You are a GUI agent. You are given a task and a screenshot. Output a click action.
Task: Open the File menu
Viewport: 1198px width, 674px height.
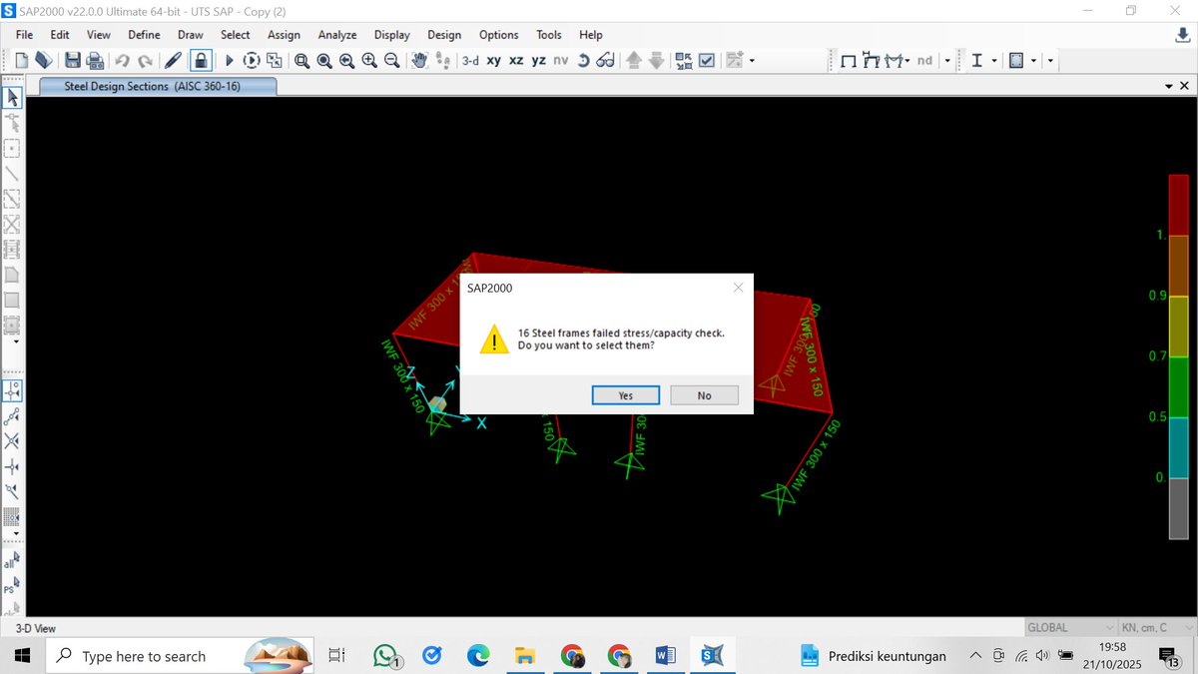pyautogui.click(x=25, y=34)
